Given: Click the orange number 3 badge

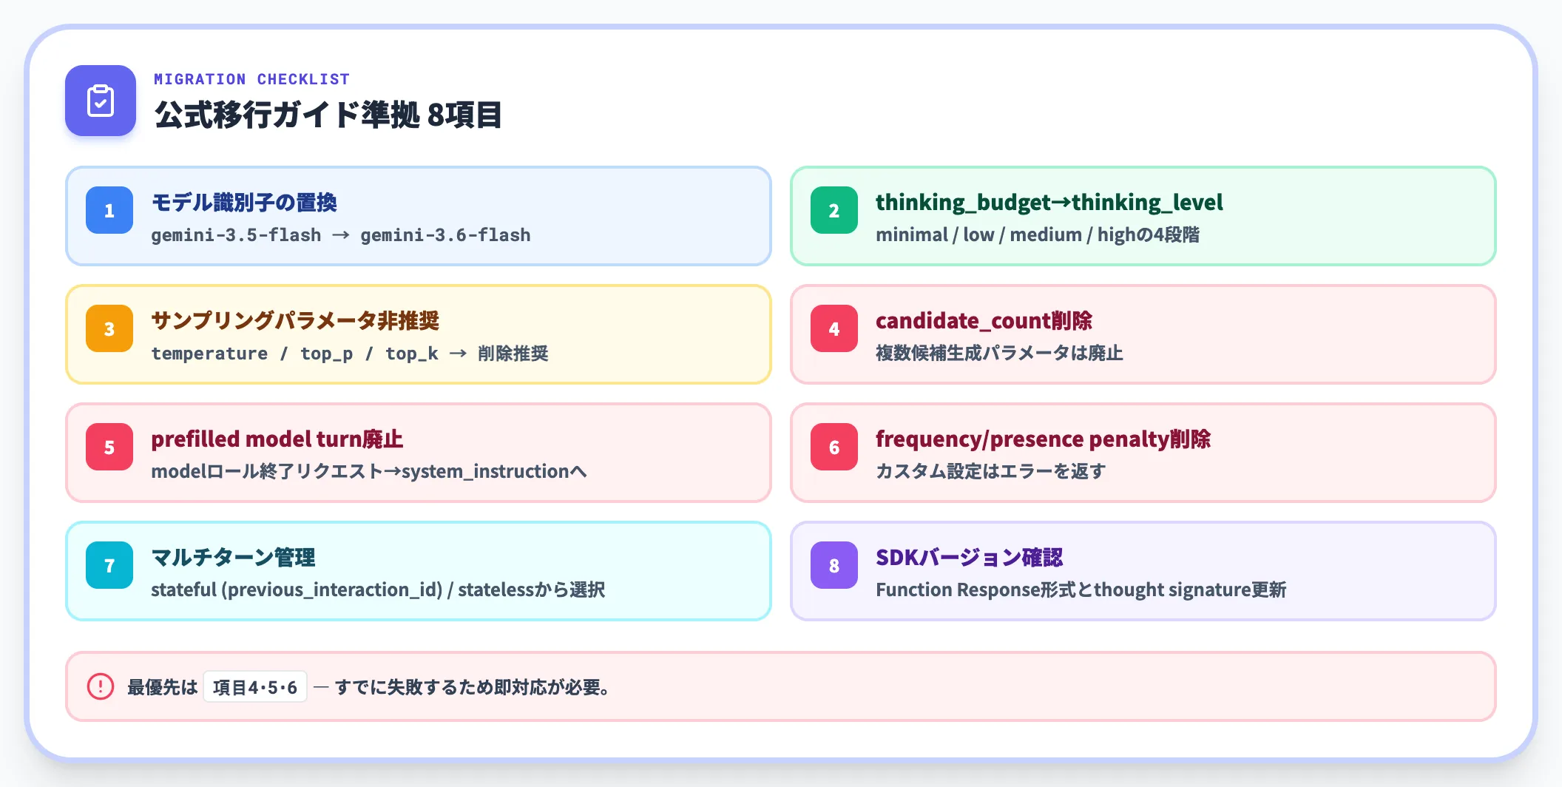Looking at the screenshot, I should point(109,328).
